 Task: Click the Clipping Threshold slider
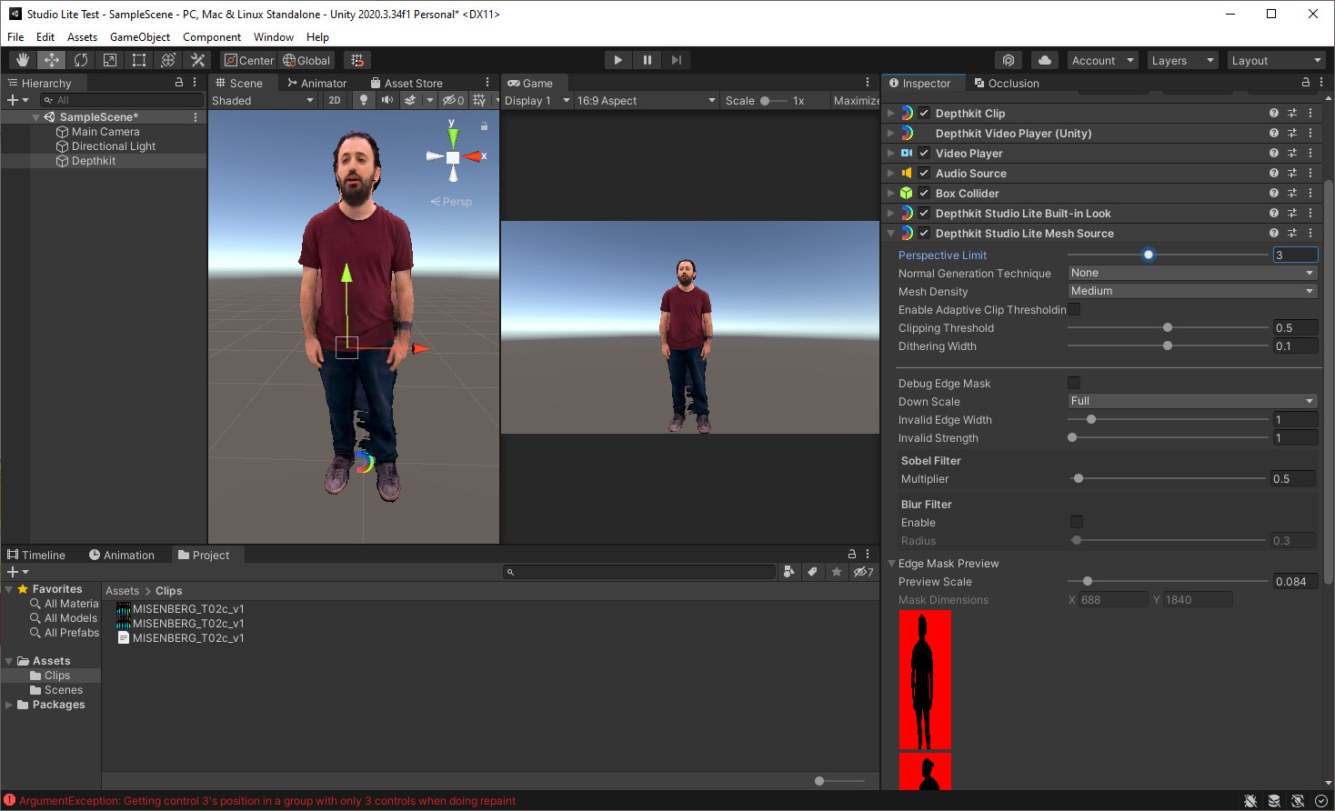1168,327
